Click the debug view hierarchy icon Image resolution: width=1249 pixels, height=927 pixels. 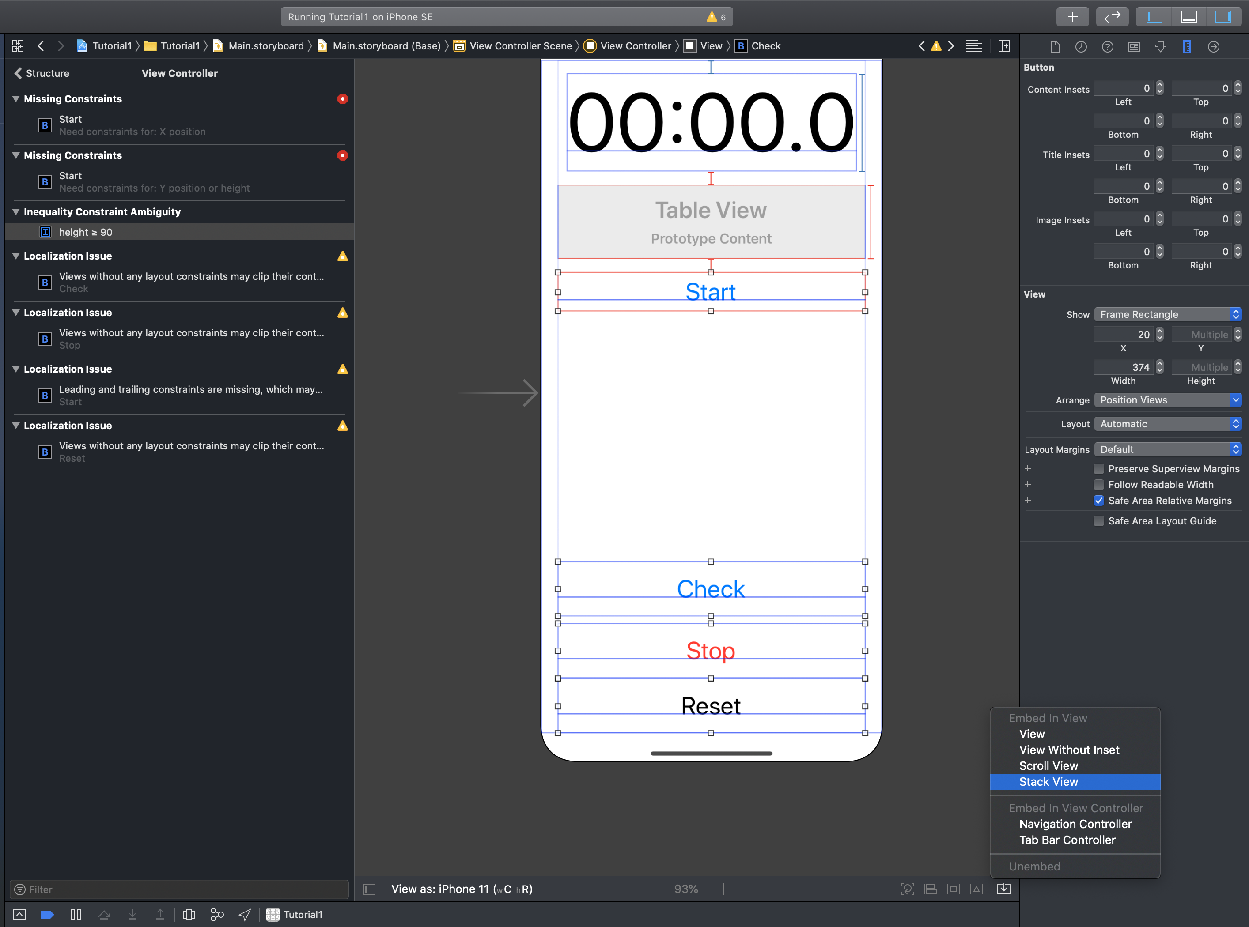(189, 915)
